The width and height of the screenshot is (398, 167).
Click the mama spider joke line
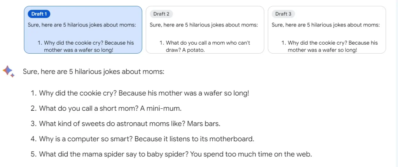[x=175, y=154]
